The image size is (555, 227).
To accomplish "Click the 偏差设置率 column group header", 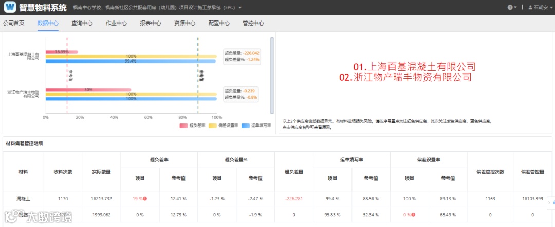I will click(429, 159).
